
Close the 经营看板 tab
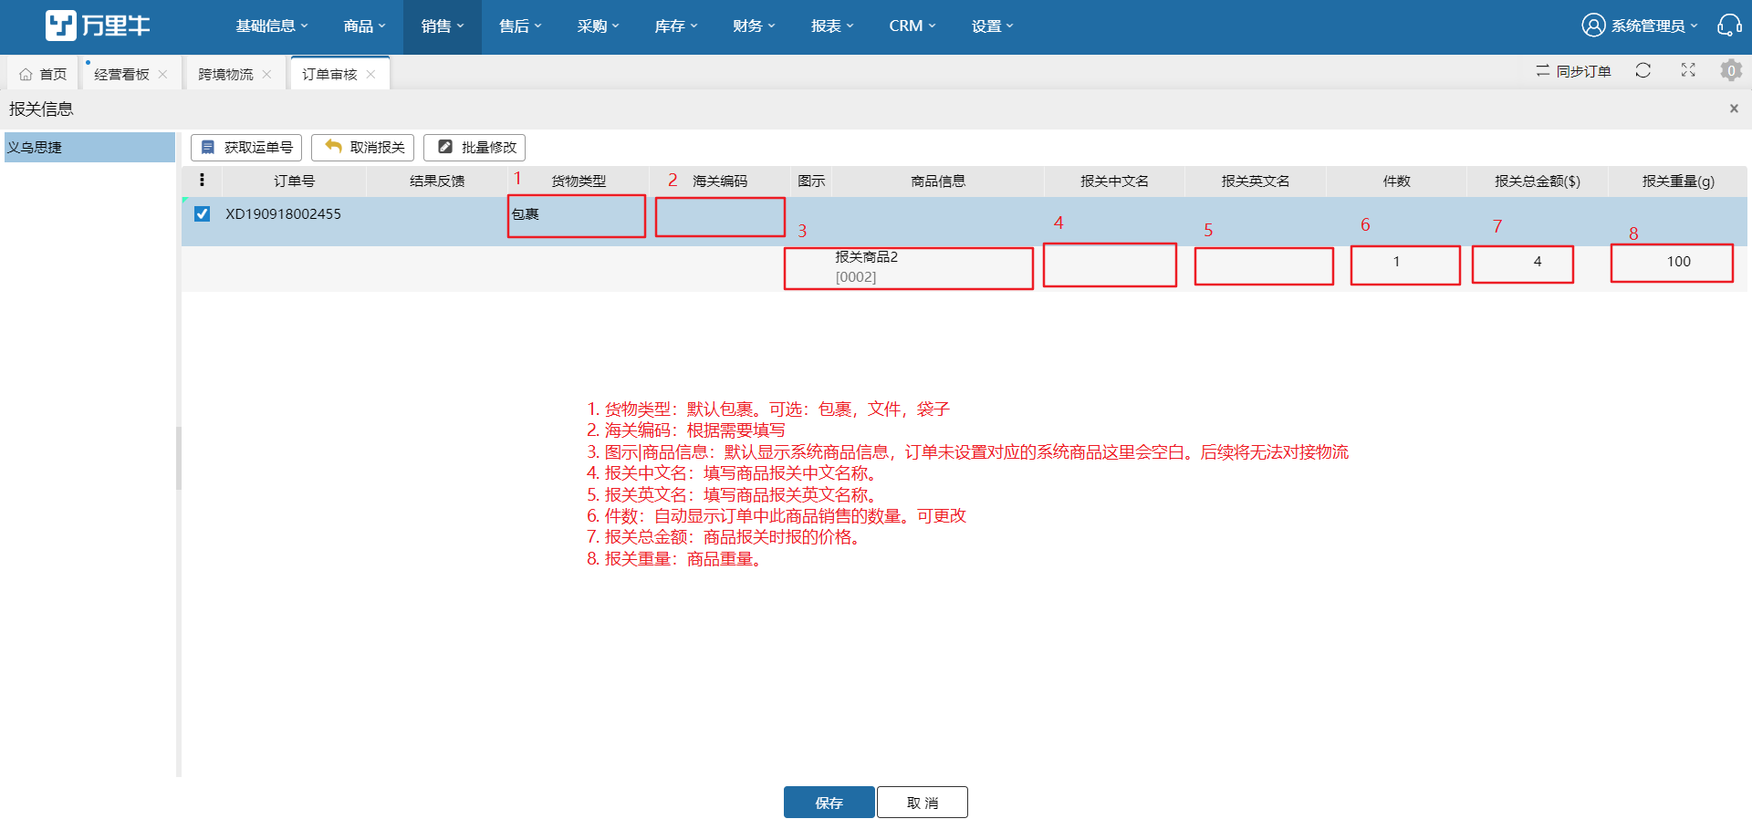point(162,74)
